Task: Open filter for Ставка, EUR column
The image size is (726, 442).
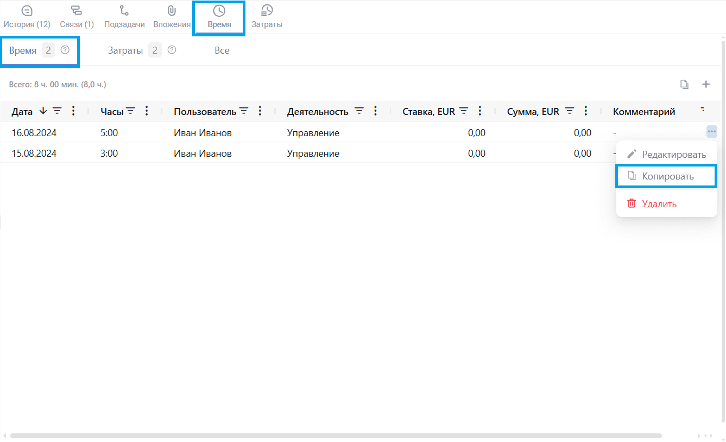Action: 463,111
